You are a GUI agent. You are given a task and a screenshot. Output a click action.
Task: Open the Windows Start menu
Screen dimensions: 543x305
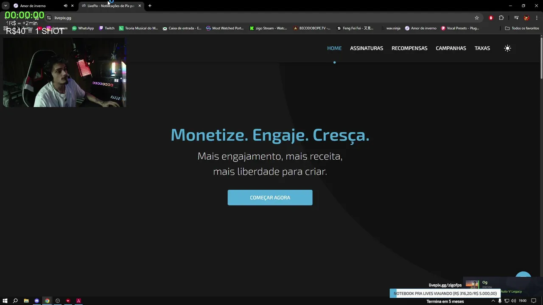click(x=5, y=301)
